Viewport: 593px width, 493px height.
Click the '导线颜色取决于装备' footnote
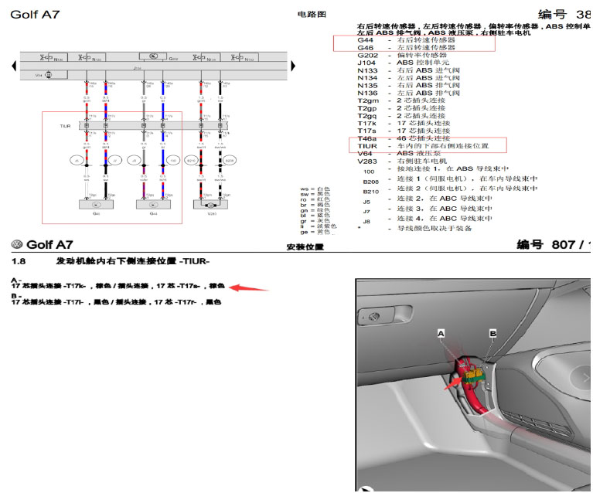435,229
